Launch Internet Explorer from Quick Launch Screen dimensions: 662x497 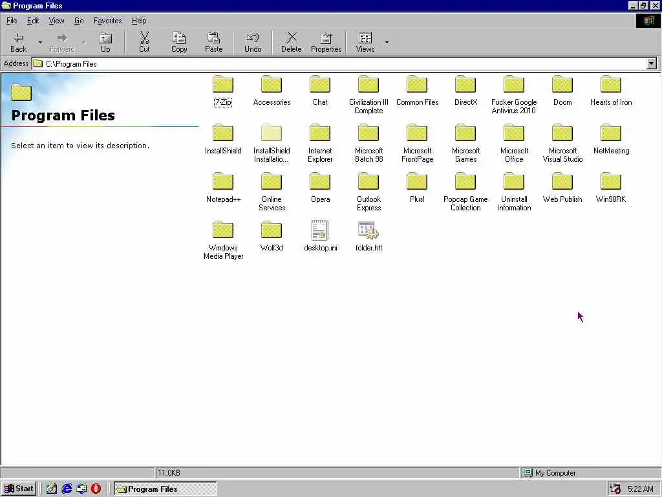67,489
